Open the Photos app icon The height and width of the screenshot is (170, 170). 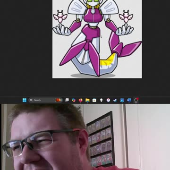[122, 100]
